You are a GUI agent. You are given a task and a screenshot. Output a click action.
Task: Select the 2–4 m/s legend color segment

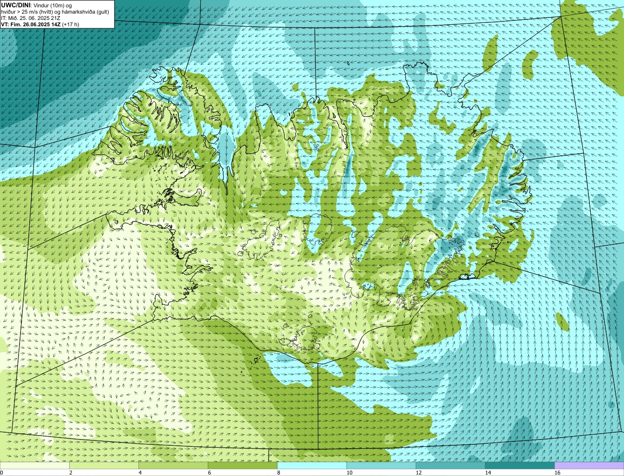pyautogui.click(x=104, y=465)
